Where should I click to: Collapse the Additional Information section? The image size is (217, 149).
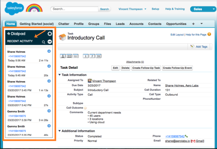pos(60,131)
